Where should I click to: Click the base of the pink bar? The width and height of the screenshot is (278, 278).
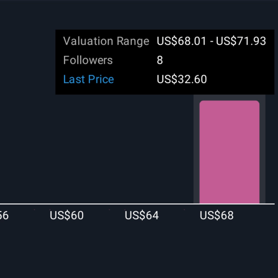[229, 201]
